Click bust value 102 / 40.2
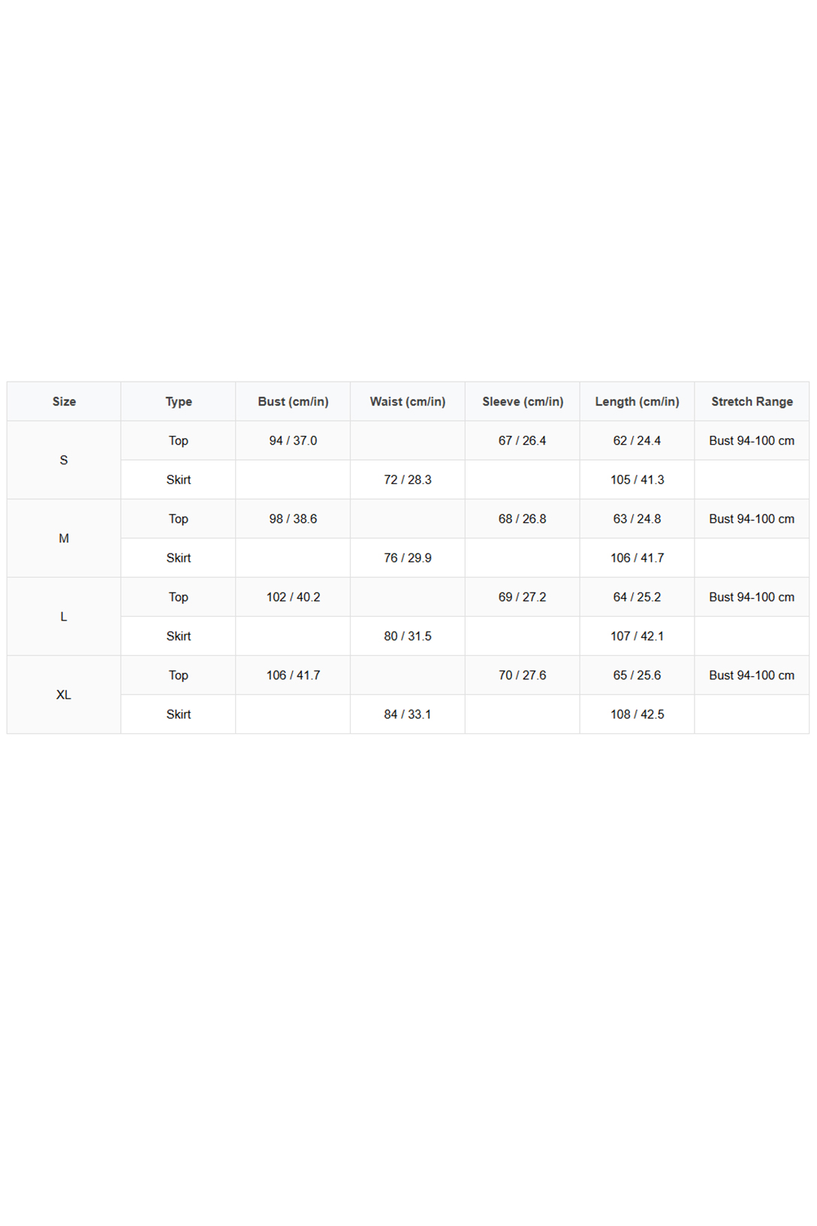 coord(293,596)
